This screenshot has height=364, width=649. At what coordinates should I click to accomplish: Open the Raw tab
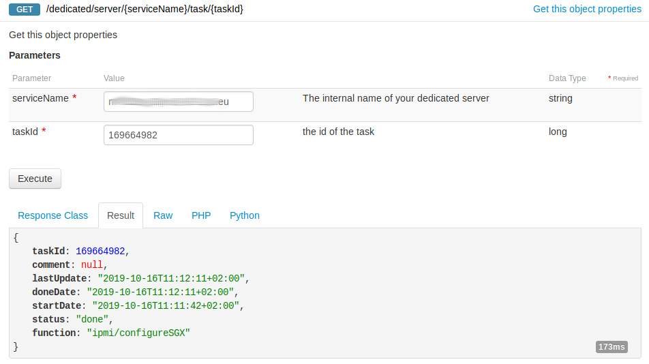coord(163,215)
